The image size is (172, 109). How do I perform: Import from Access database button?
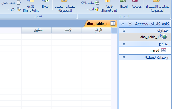(136, 4)
